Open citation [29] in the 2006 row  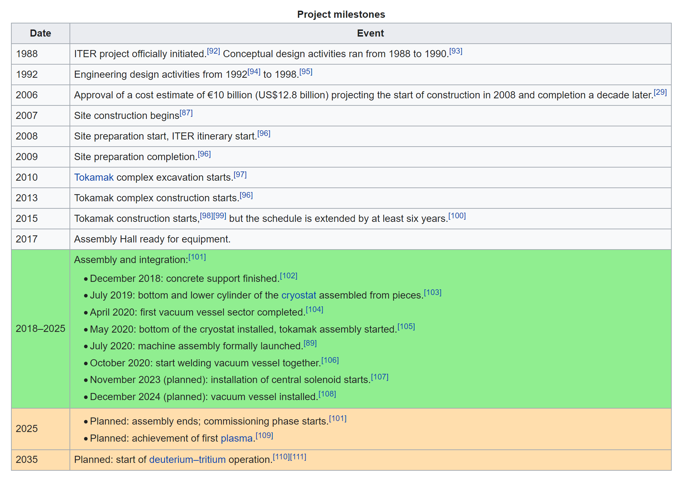(x=660, y=92)
